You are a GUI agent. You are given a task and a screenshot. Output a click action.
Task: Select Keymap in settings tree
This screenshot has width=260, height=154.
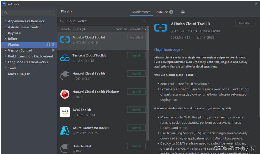click(x=14, y=33)
